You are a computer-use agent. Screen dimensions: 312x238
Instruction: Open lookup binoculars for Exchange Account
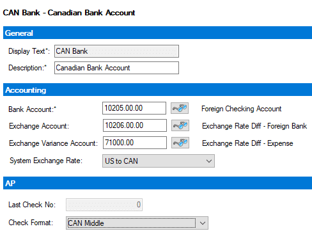[x=180, y=125]
